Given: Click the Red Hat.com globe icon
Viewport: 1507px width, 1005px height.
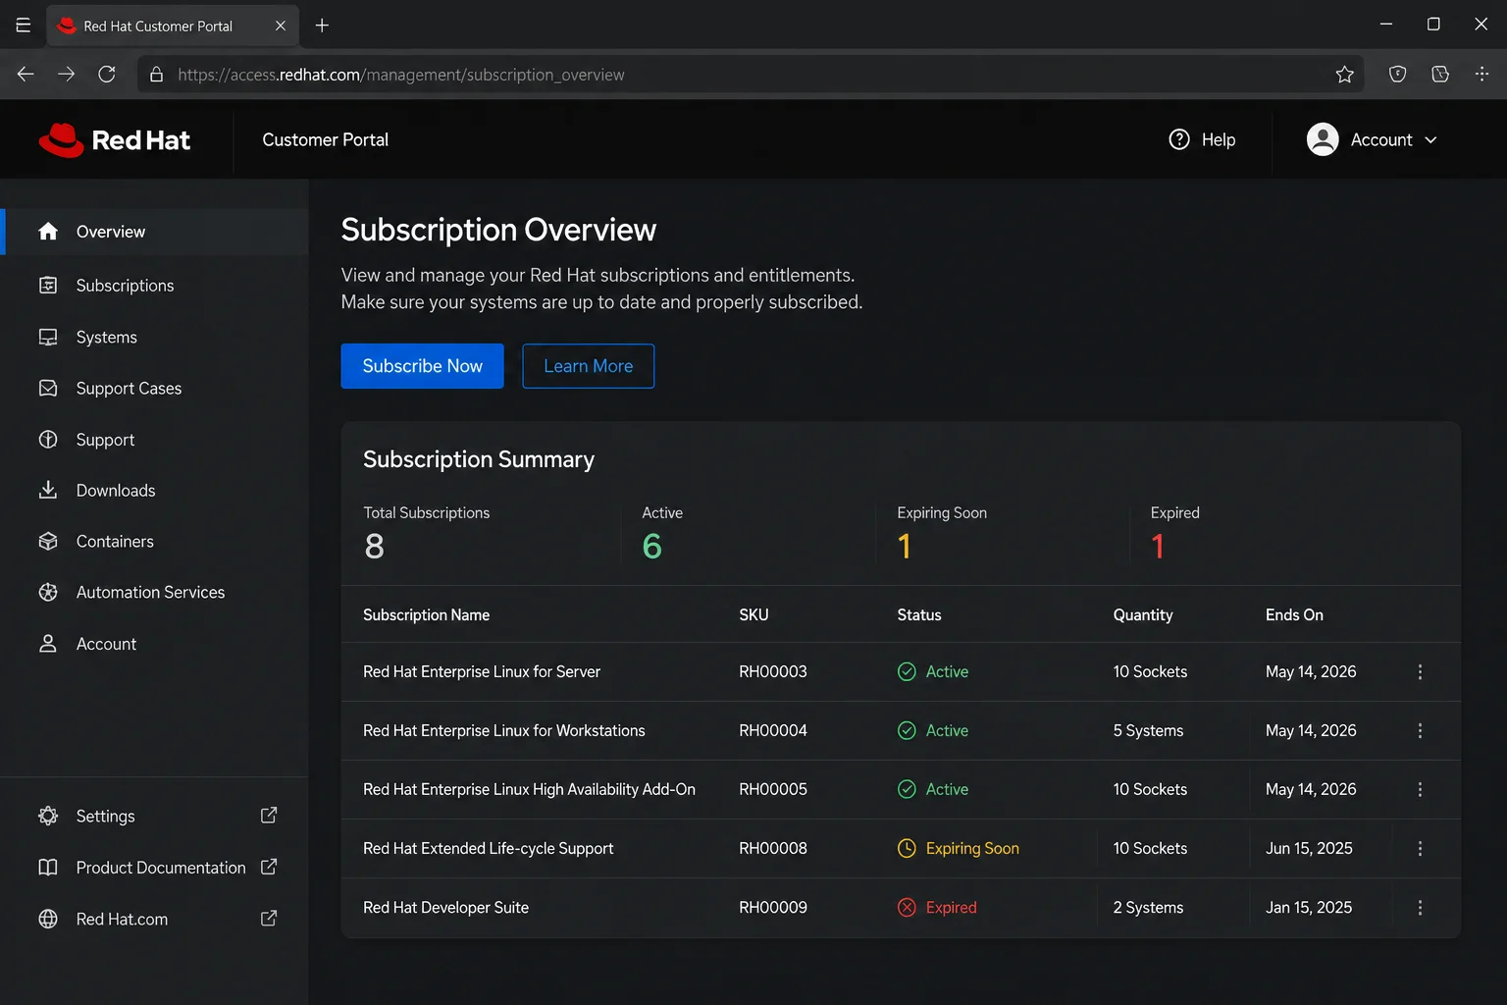Looking at the screenshot, I should click(x=47, y=919).
